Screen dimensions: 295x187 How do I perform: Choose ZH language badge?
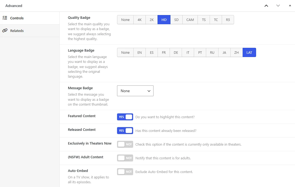236,53
